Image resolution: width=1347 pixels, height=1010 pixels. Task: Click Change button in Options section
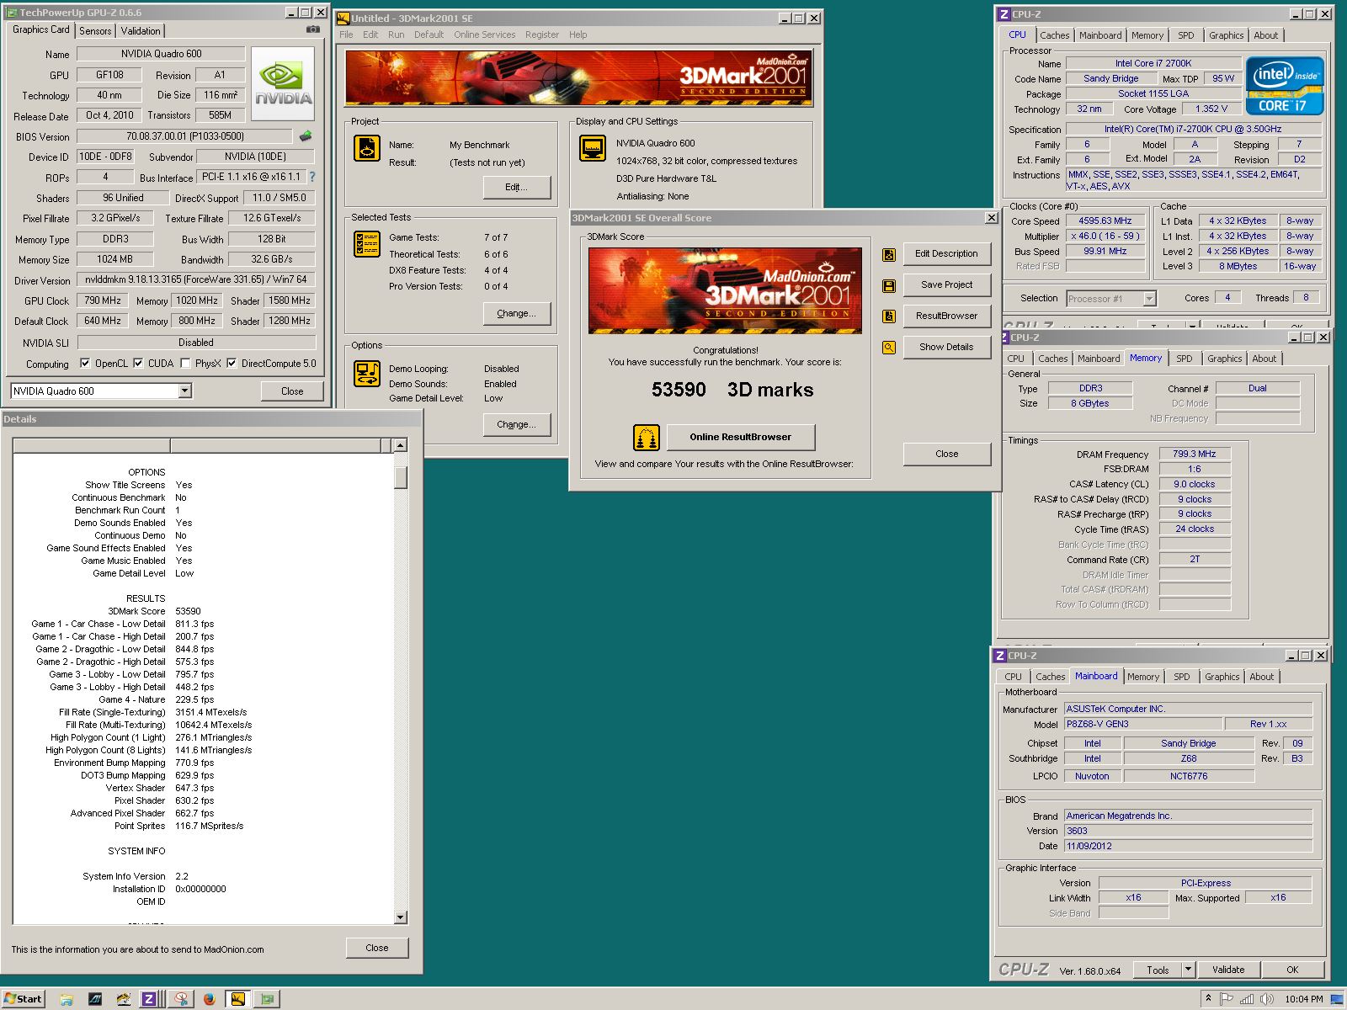516,424
